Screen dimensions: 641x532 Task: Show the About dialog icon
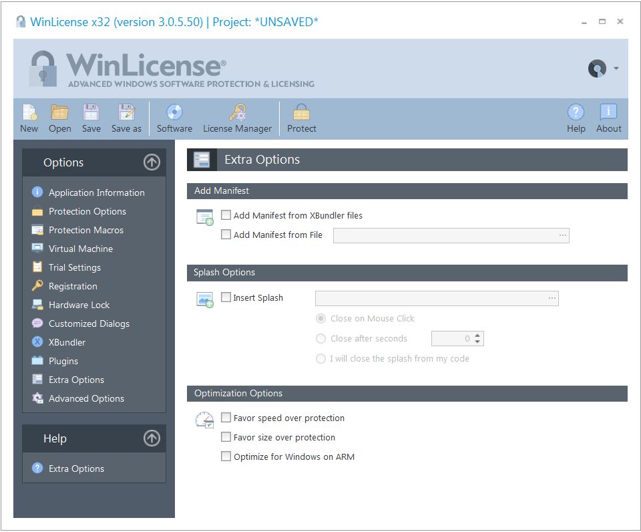point(608,112)
